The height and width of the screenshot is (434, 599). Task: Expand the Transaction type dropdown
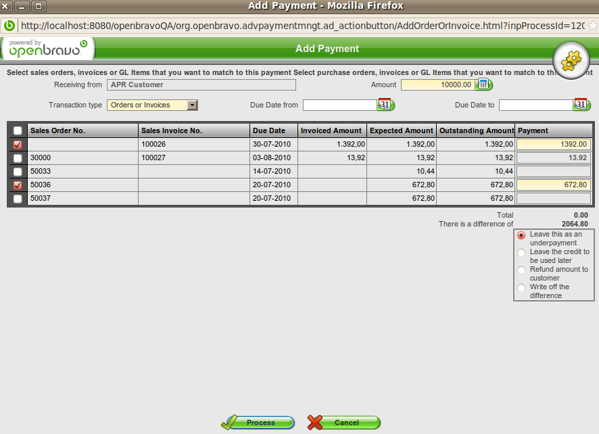pos(192,105)
